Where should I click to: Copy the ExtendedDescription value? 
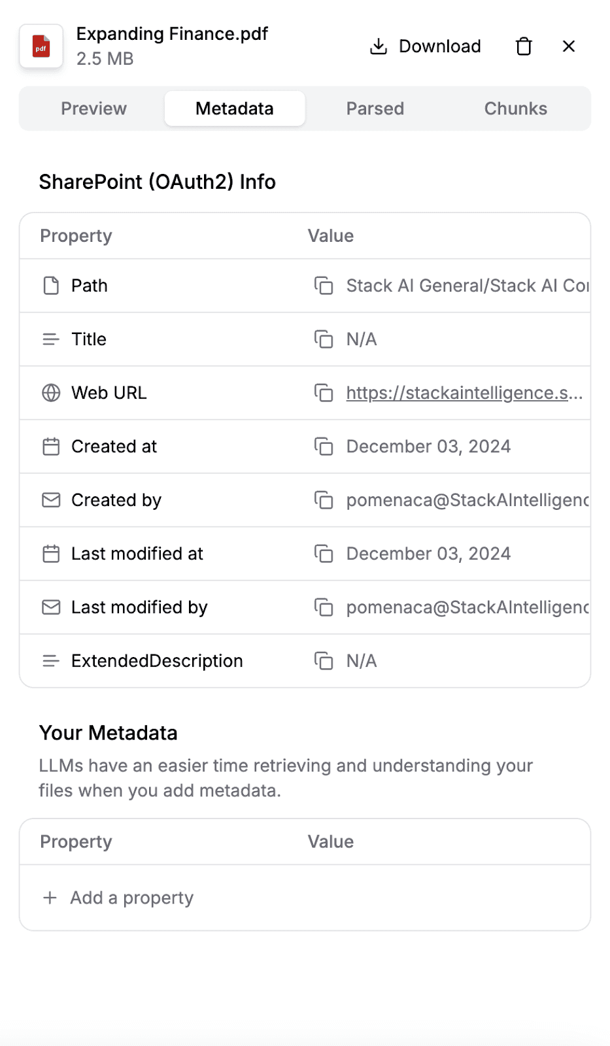pos(324,661)
